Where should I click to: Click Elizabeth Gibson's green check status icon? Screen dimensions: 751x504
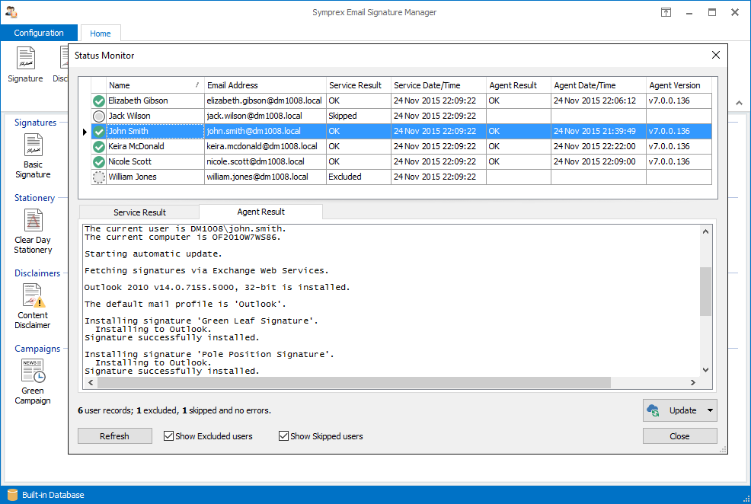click(99, 101)
